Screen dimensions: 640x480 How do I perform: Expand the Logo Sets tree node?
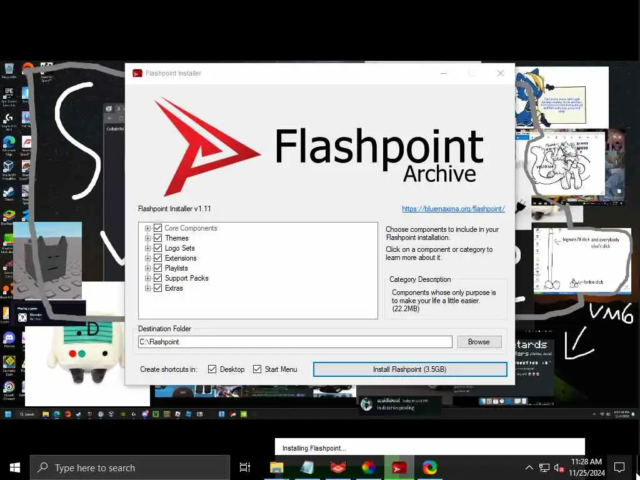tap(147, 248)
